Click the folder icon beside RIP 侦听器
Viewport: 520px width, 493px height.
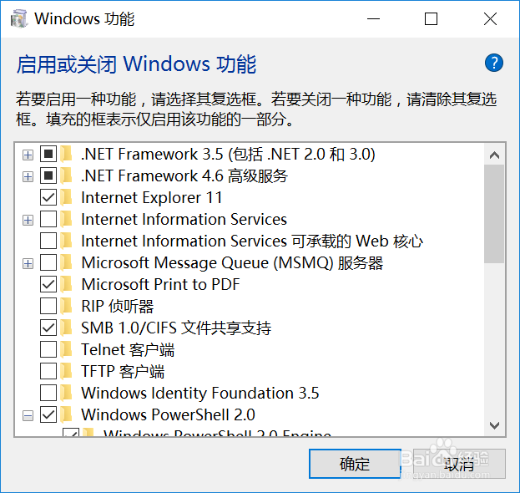[x=67, y=306]
